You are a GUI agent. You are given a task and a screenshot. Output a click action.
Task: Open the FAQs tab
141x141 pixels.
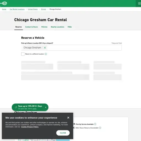(x=70, y=27)
